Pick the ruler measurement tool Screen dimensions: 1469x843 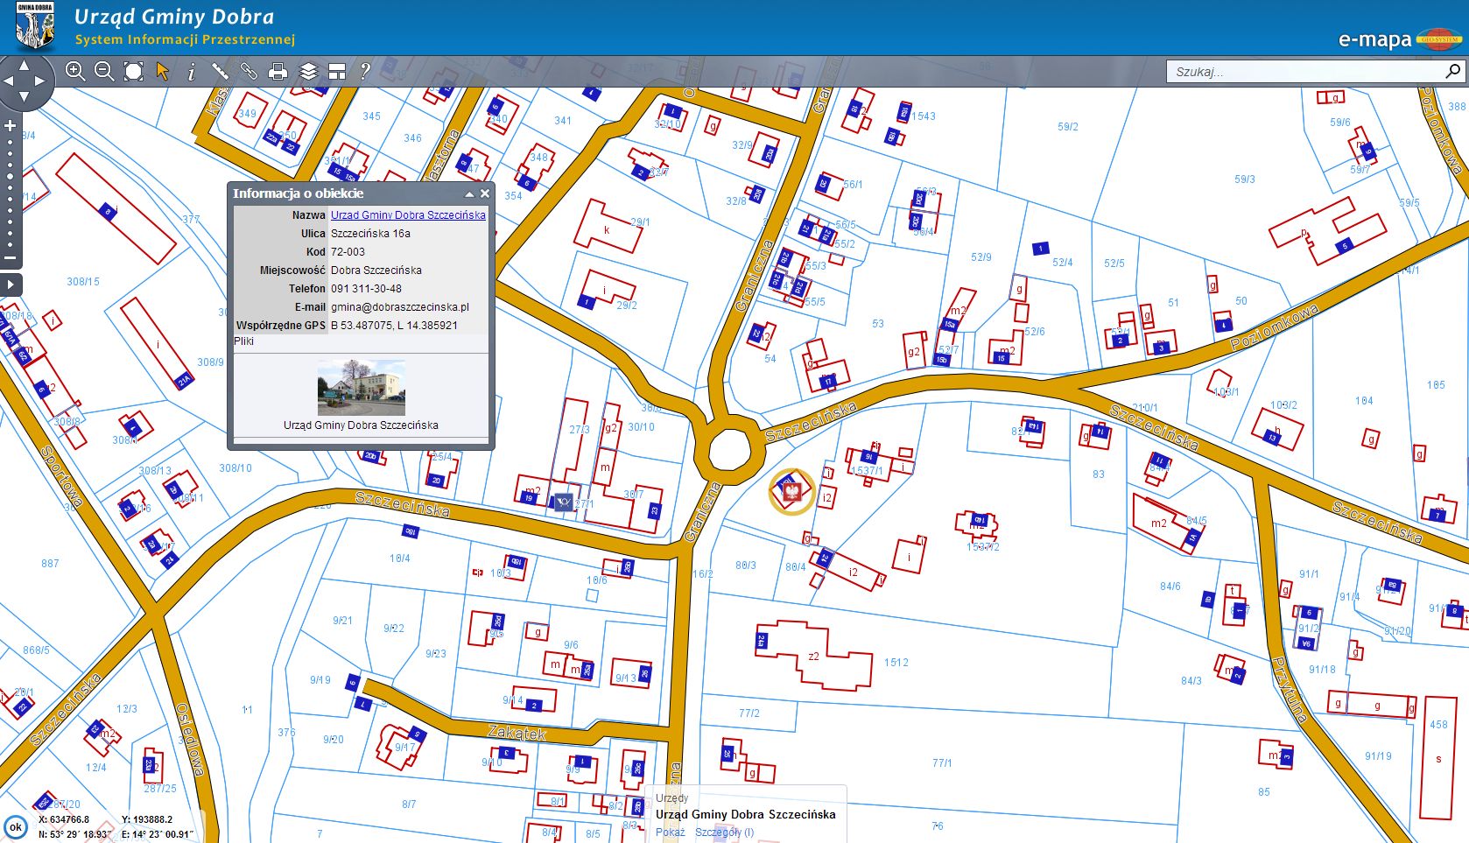click(x=220, y=72)
